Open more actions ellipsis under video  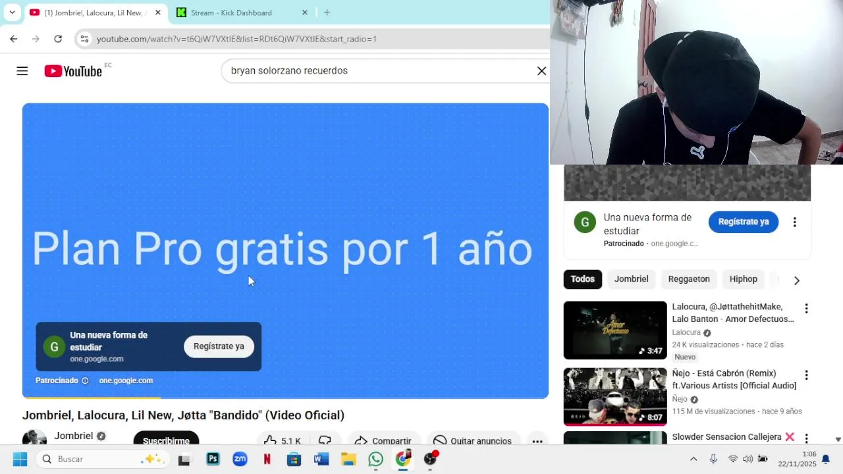(537, 440)
